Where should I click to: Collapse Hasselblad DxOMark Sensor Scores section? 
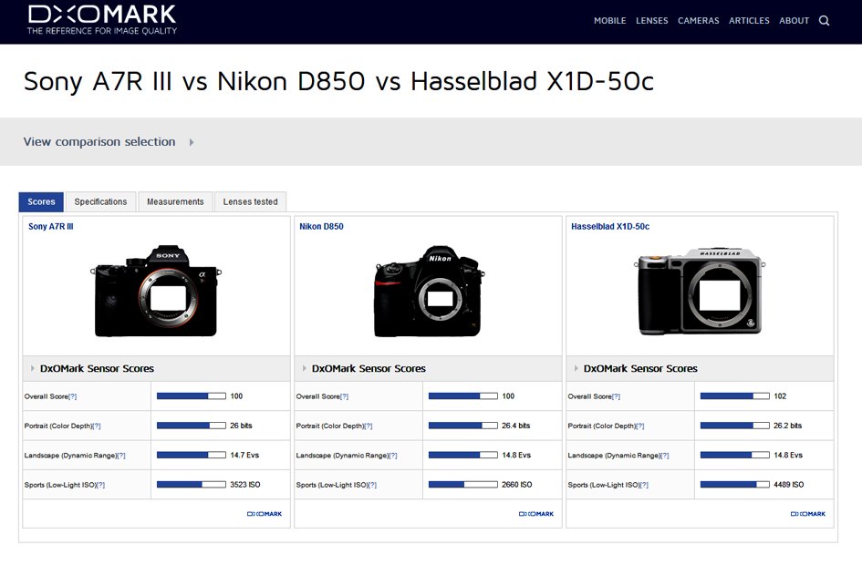[576, 369]
